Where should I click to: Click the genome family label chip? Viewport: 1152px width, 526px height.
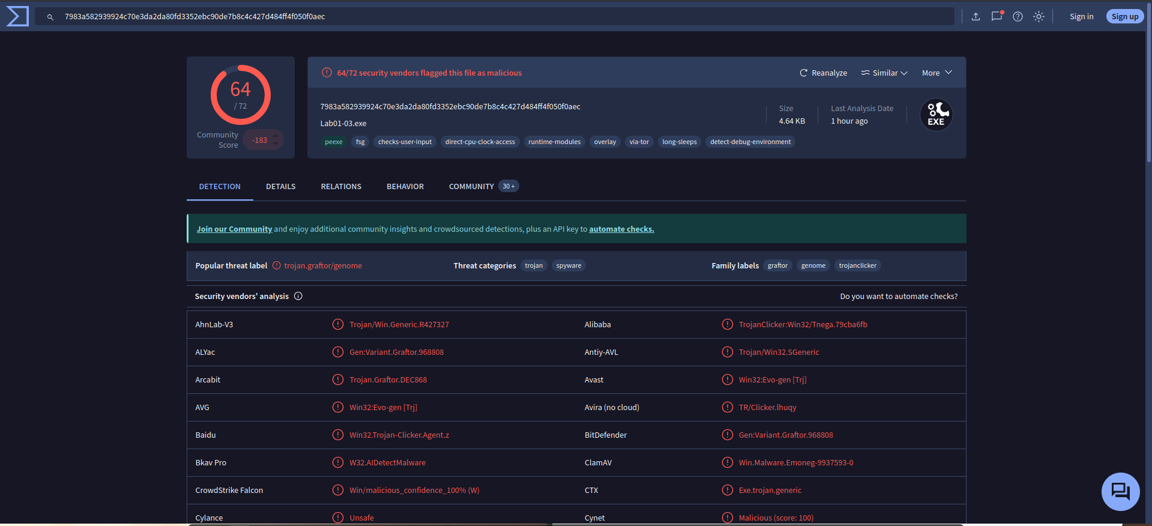pyautogui.click(x=813, y=265)
